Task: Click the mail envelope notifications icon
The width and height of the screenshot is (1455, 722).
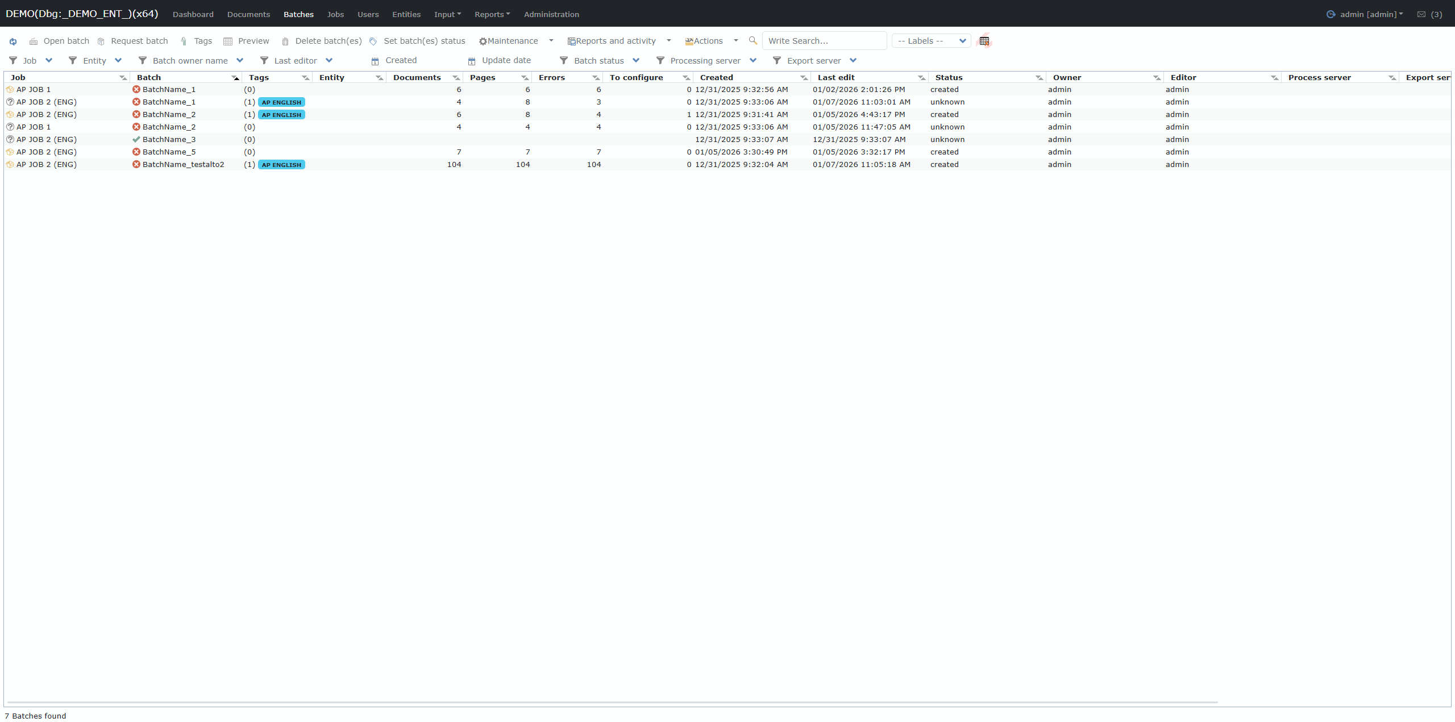Action: (x=1421, y=15)
